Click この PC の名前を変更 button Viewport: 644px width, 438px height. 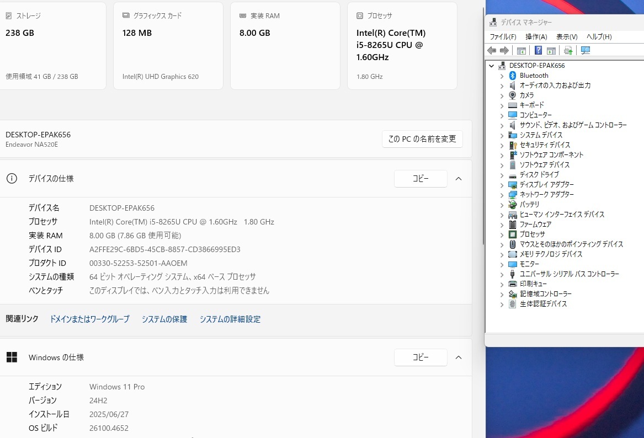[422, 139]
